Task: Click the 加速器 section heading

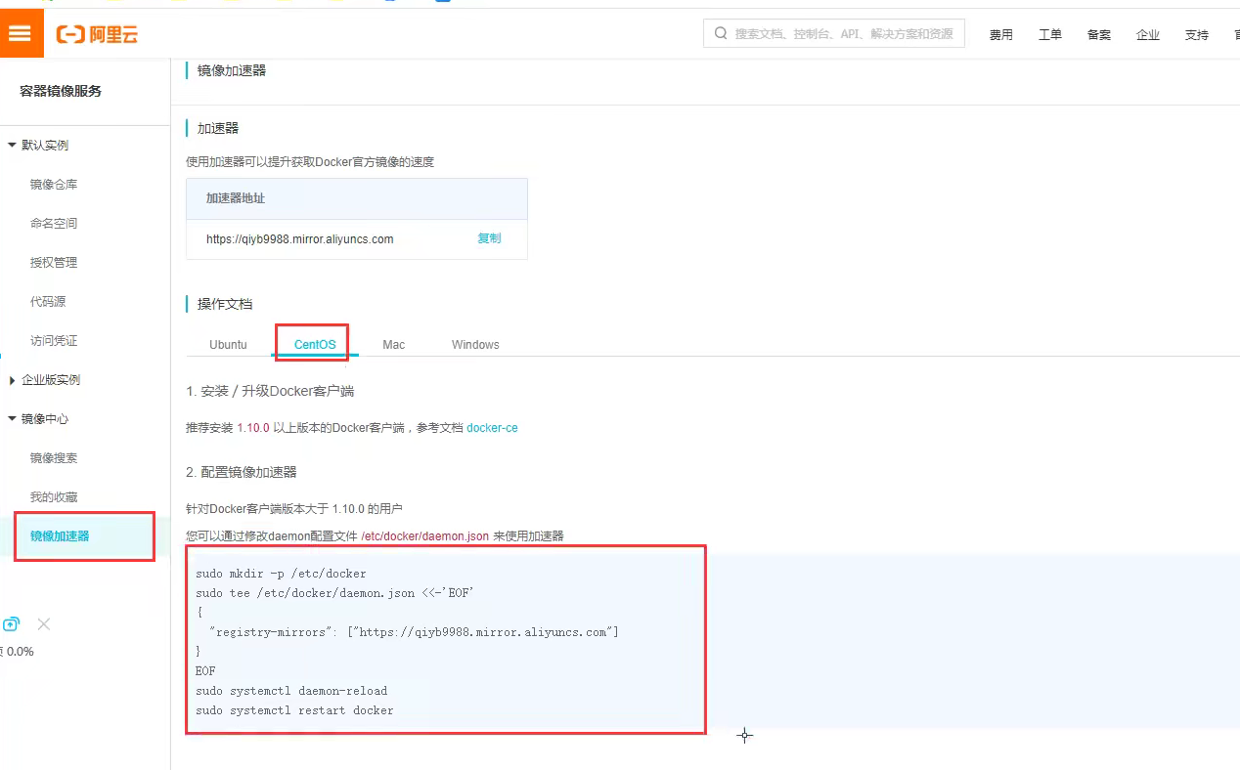Action: click(x=218, y=128)
